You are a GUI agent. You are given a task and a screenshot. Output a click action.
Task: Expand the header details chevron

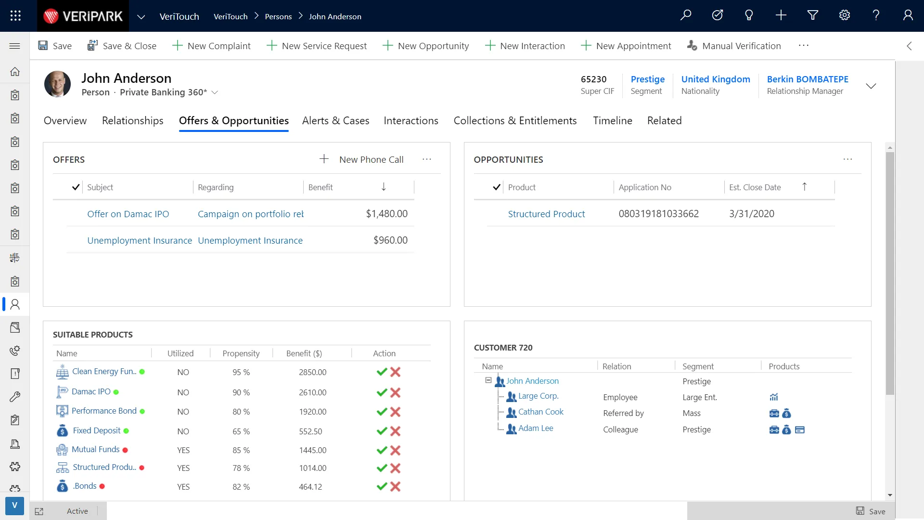[871, 86]
